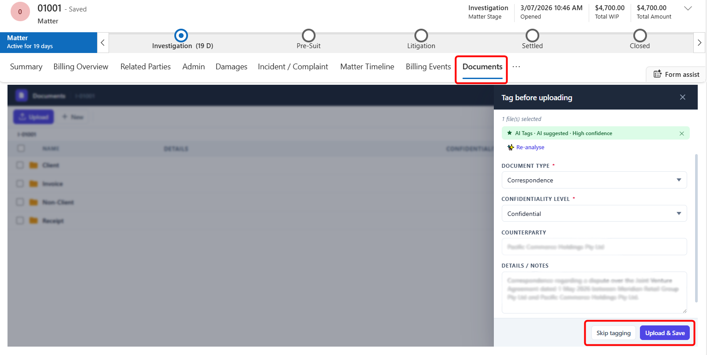Switch to Incident / Complaint tab
This screenshot has height=355, width=707.
pyautogui.click(x=293, y=67)
